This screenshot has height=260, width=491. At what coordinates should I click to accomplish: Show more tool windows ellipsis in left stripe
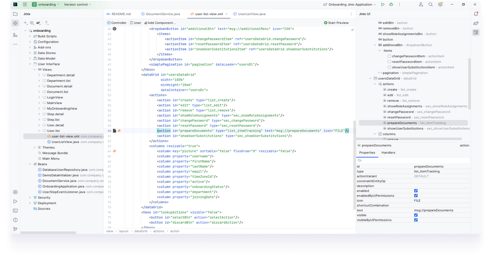point(15,44)
